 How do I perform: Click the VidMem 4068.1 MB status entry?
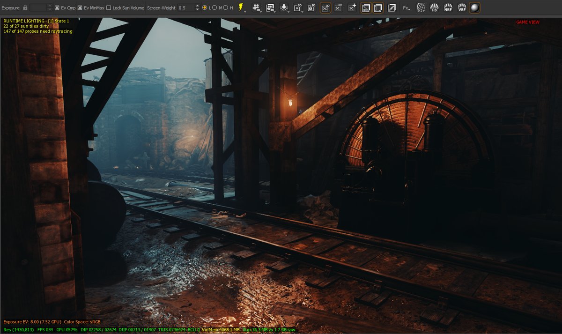[x=221, y=330]
